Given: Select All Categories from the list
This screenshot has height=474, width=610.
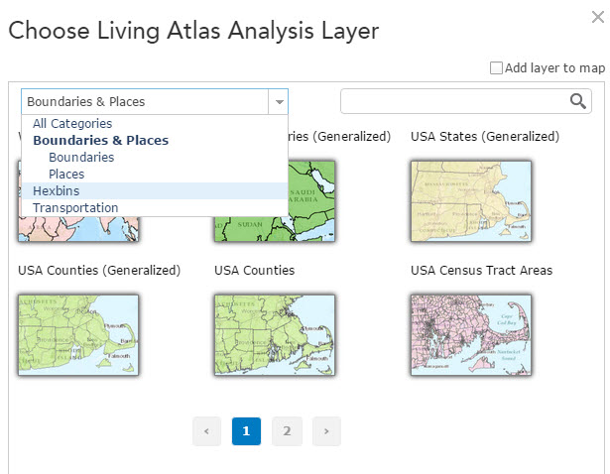Looking at the screenshot, I should [x=71, y=124].
